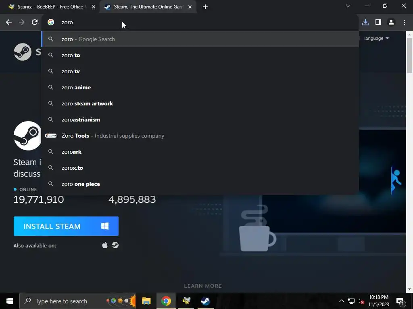Click the large Steam circle logo
The height and width of the screenshot is (309, 413).
coord(27,136)
